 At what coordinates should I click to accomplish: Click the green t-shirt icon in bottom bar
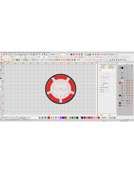[45, 118]
